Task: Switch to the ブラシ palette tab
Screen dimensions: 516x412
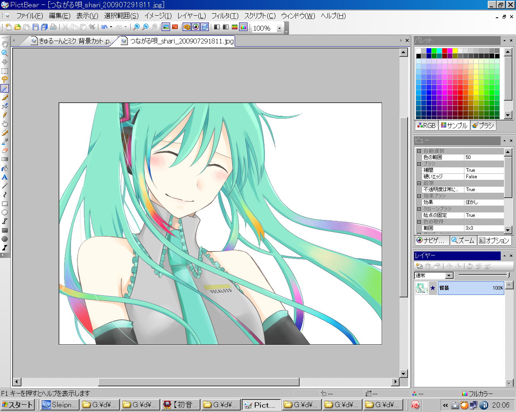Action: (483, 126)
